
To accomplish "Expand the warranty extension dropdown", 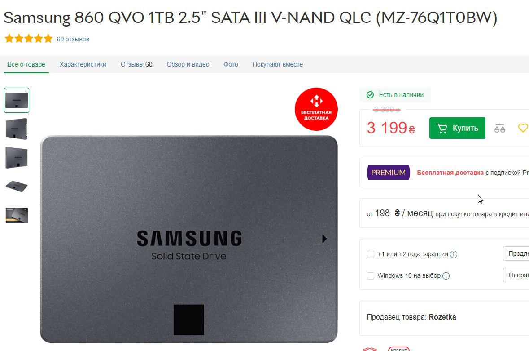I will tap(516, 254).
